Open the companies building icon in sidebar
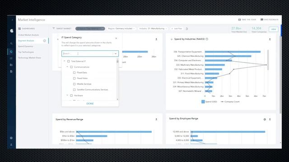The width and height of the screenshot is (289, 162). pyautogui.click(x=11, y=65)
